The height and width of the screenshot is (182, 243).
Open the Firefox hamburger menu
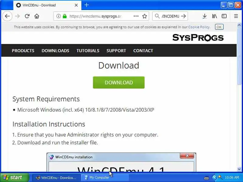pyautogui.click(x=236, y=16)
